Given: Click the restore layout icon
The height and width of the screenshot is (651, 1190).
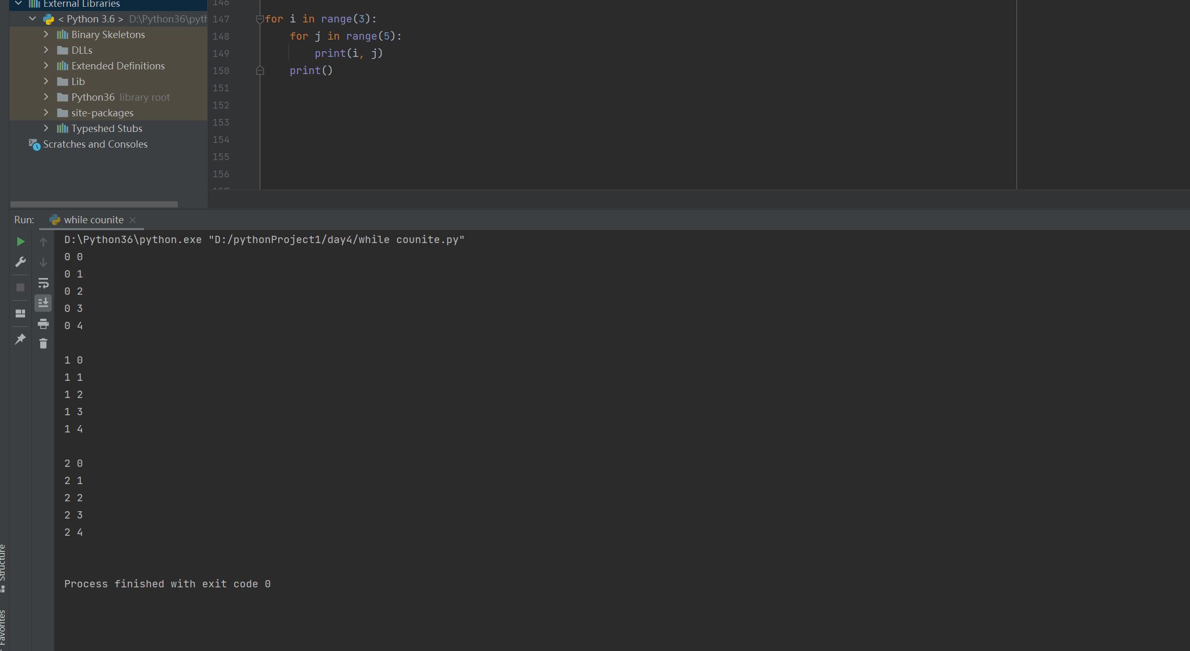Looking at the screenshot, I should (x=20, y=314).
